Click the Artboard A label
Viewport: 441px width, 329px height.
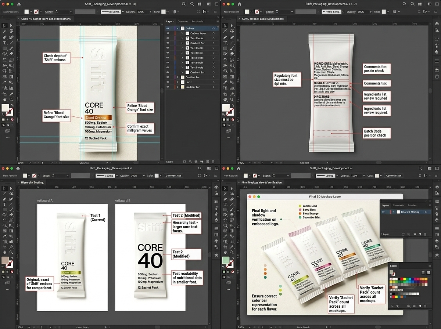(x=45, y=200)
